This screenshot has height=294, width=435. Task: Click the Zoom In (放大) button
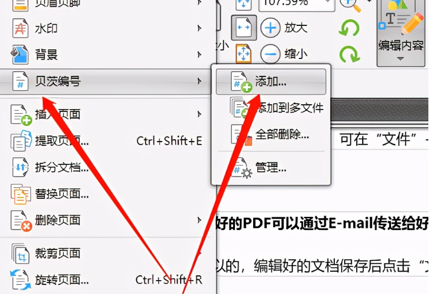pos(284,28)
